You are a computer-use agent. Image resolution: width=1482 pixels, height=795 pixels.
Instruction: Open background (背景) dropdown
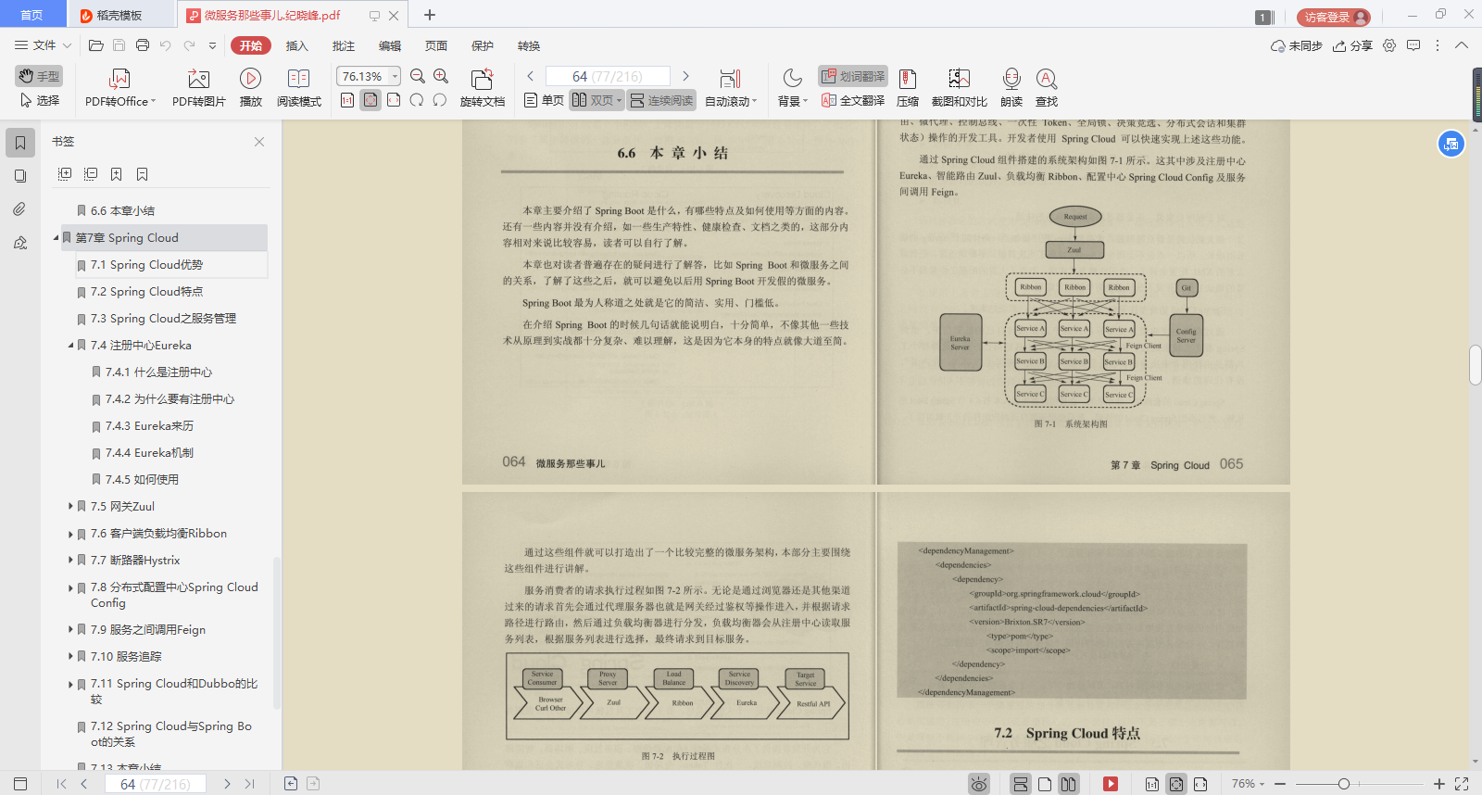click(793, 88)
